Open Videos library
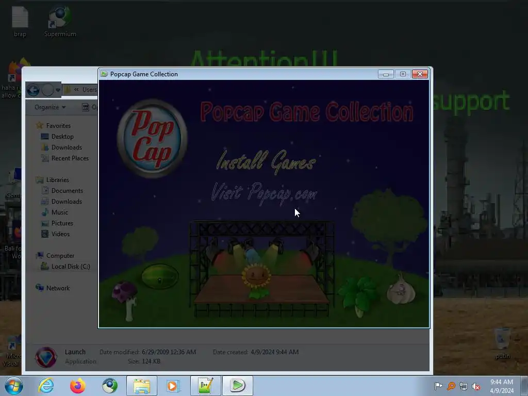 coord(55,234)
